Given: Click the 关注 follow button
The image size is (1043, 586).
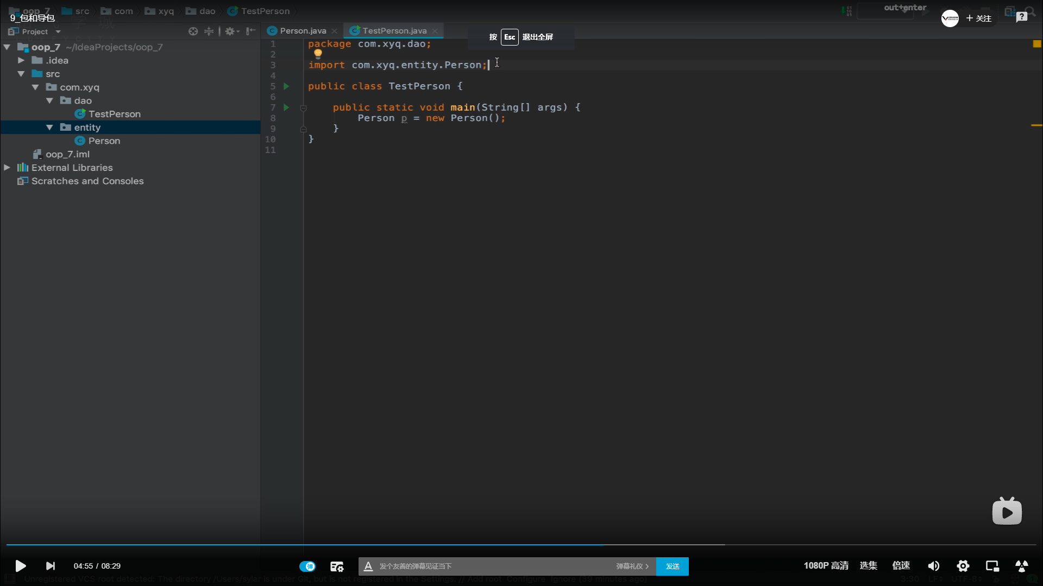Looking at the screenshot, I should (x=979, y=18).
